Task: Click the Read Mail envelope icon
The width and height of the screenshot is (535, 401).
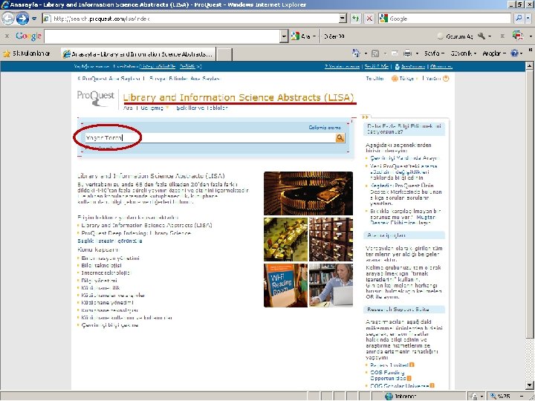Action: 395,53
